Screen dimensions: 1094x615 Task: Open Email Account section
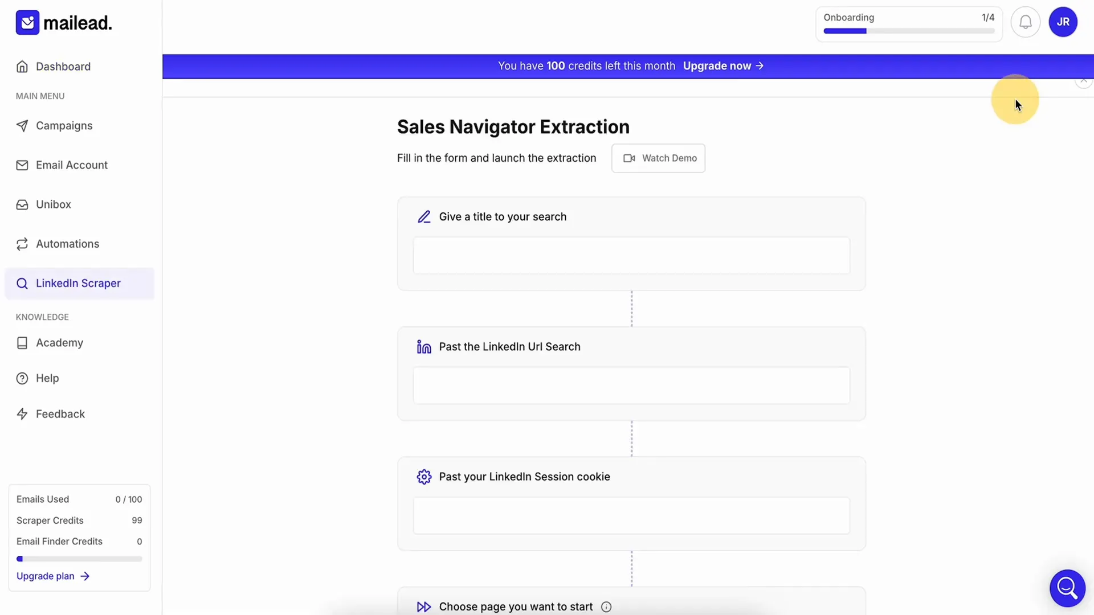pyautogui.click(x=72, y=165)
